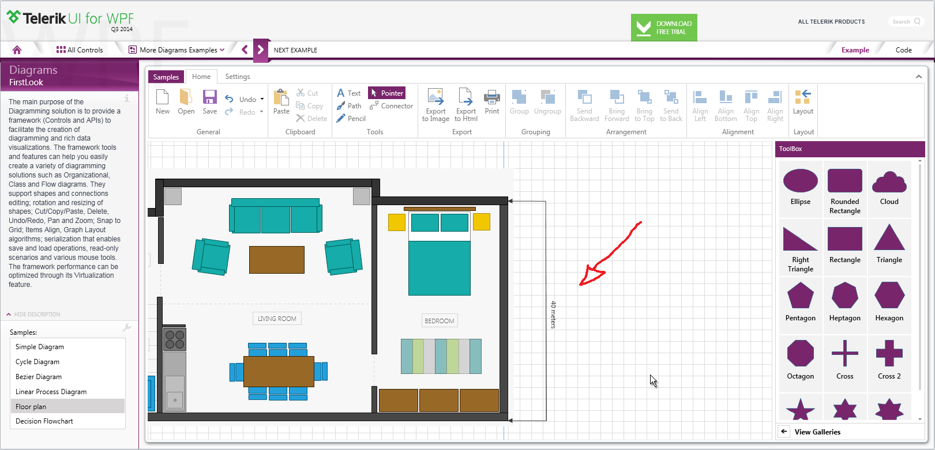Image resolution: width=935 pixels, height=450 pixels.
Task: Toggle the Path tool on
Action: point(350,106)
